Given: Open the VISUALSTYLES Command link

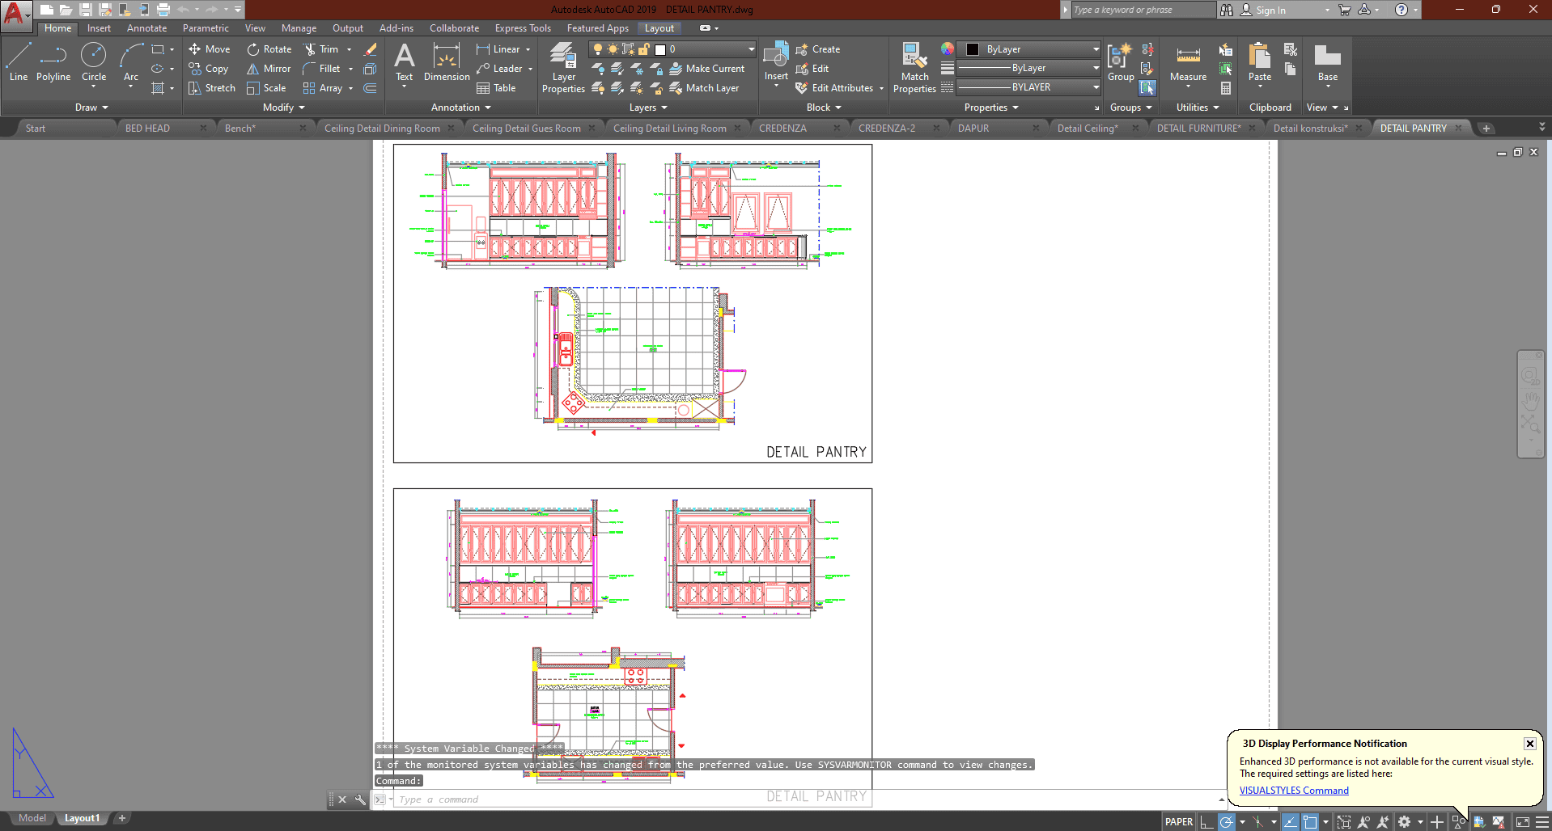Looking at the screenshot, I should pyautogui.click(x=1294, y=791).
